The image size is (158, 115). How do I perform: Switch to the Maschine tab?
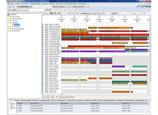click(x=17, y=100)
